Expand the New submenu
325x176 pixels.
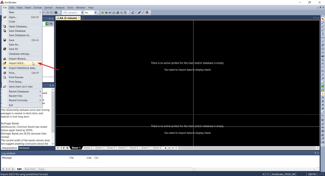pyautogui.click(x=22, y=12)
